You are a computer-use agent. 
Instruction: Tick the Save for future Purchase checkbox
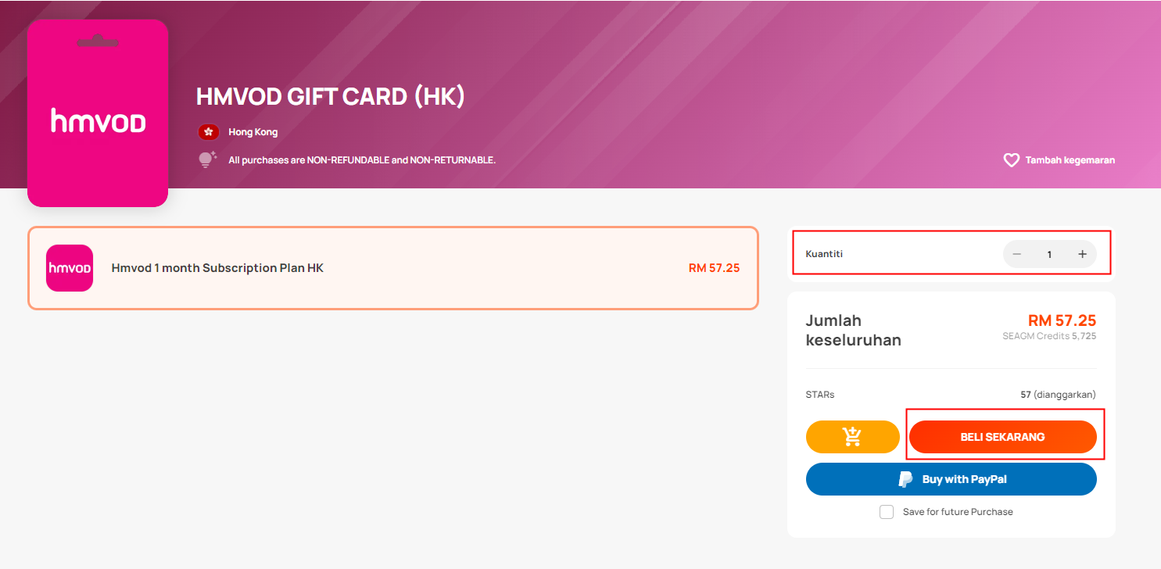887,512
